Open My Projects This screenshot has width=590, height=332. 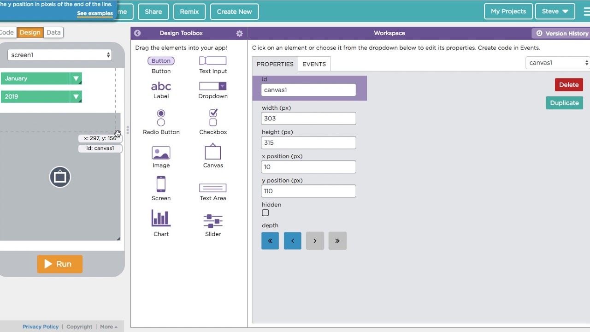pyautogui.click(x=508, y=12)
